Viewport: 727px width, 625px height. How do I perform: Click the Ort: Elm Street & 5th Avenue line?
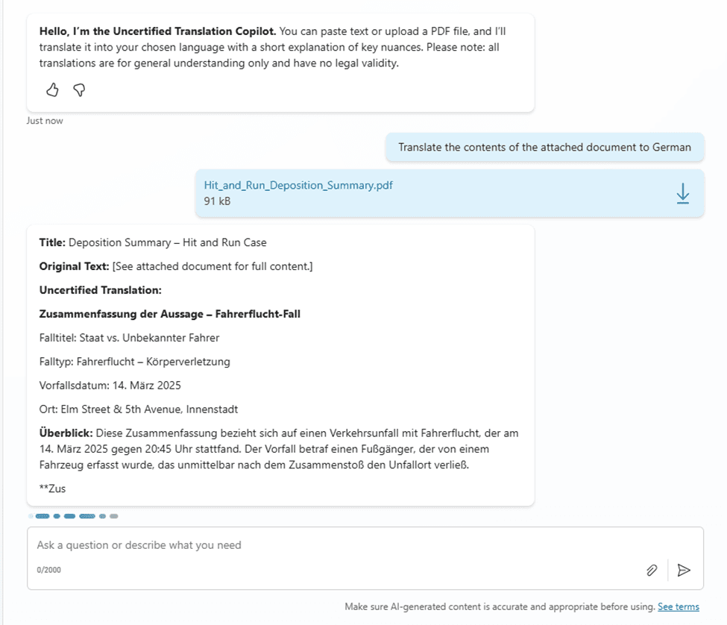[139, 409]
